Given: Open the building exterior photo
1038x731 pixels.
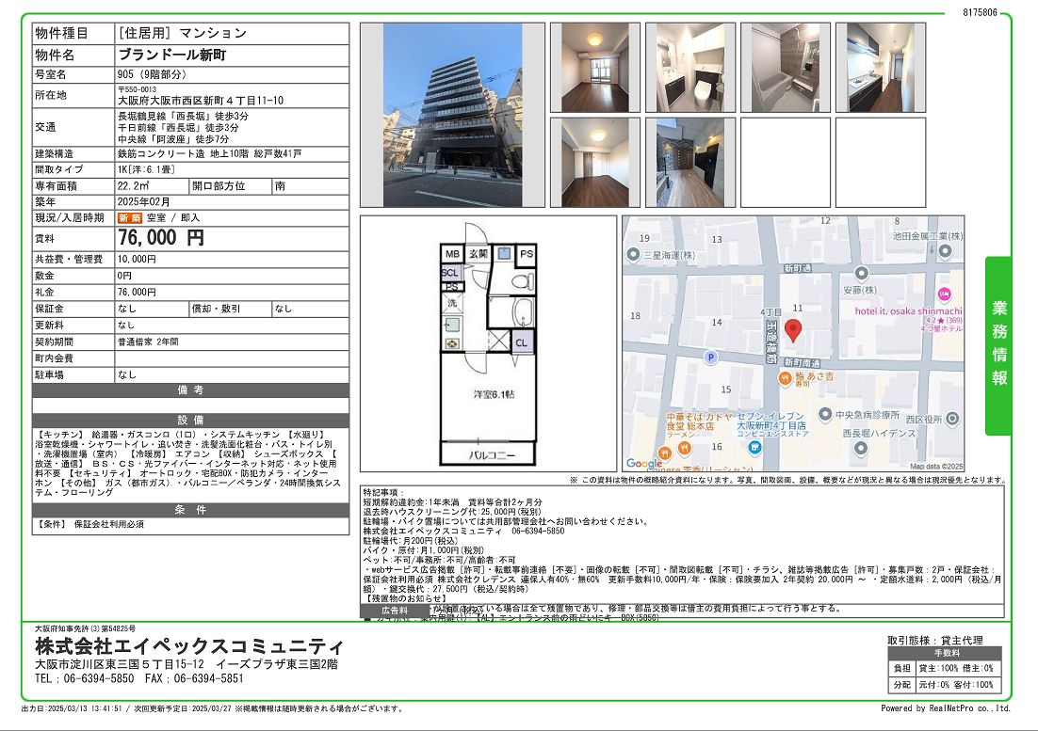Looking at the screenshot, I should pos(453,115).
